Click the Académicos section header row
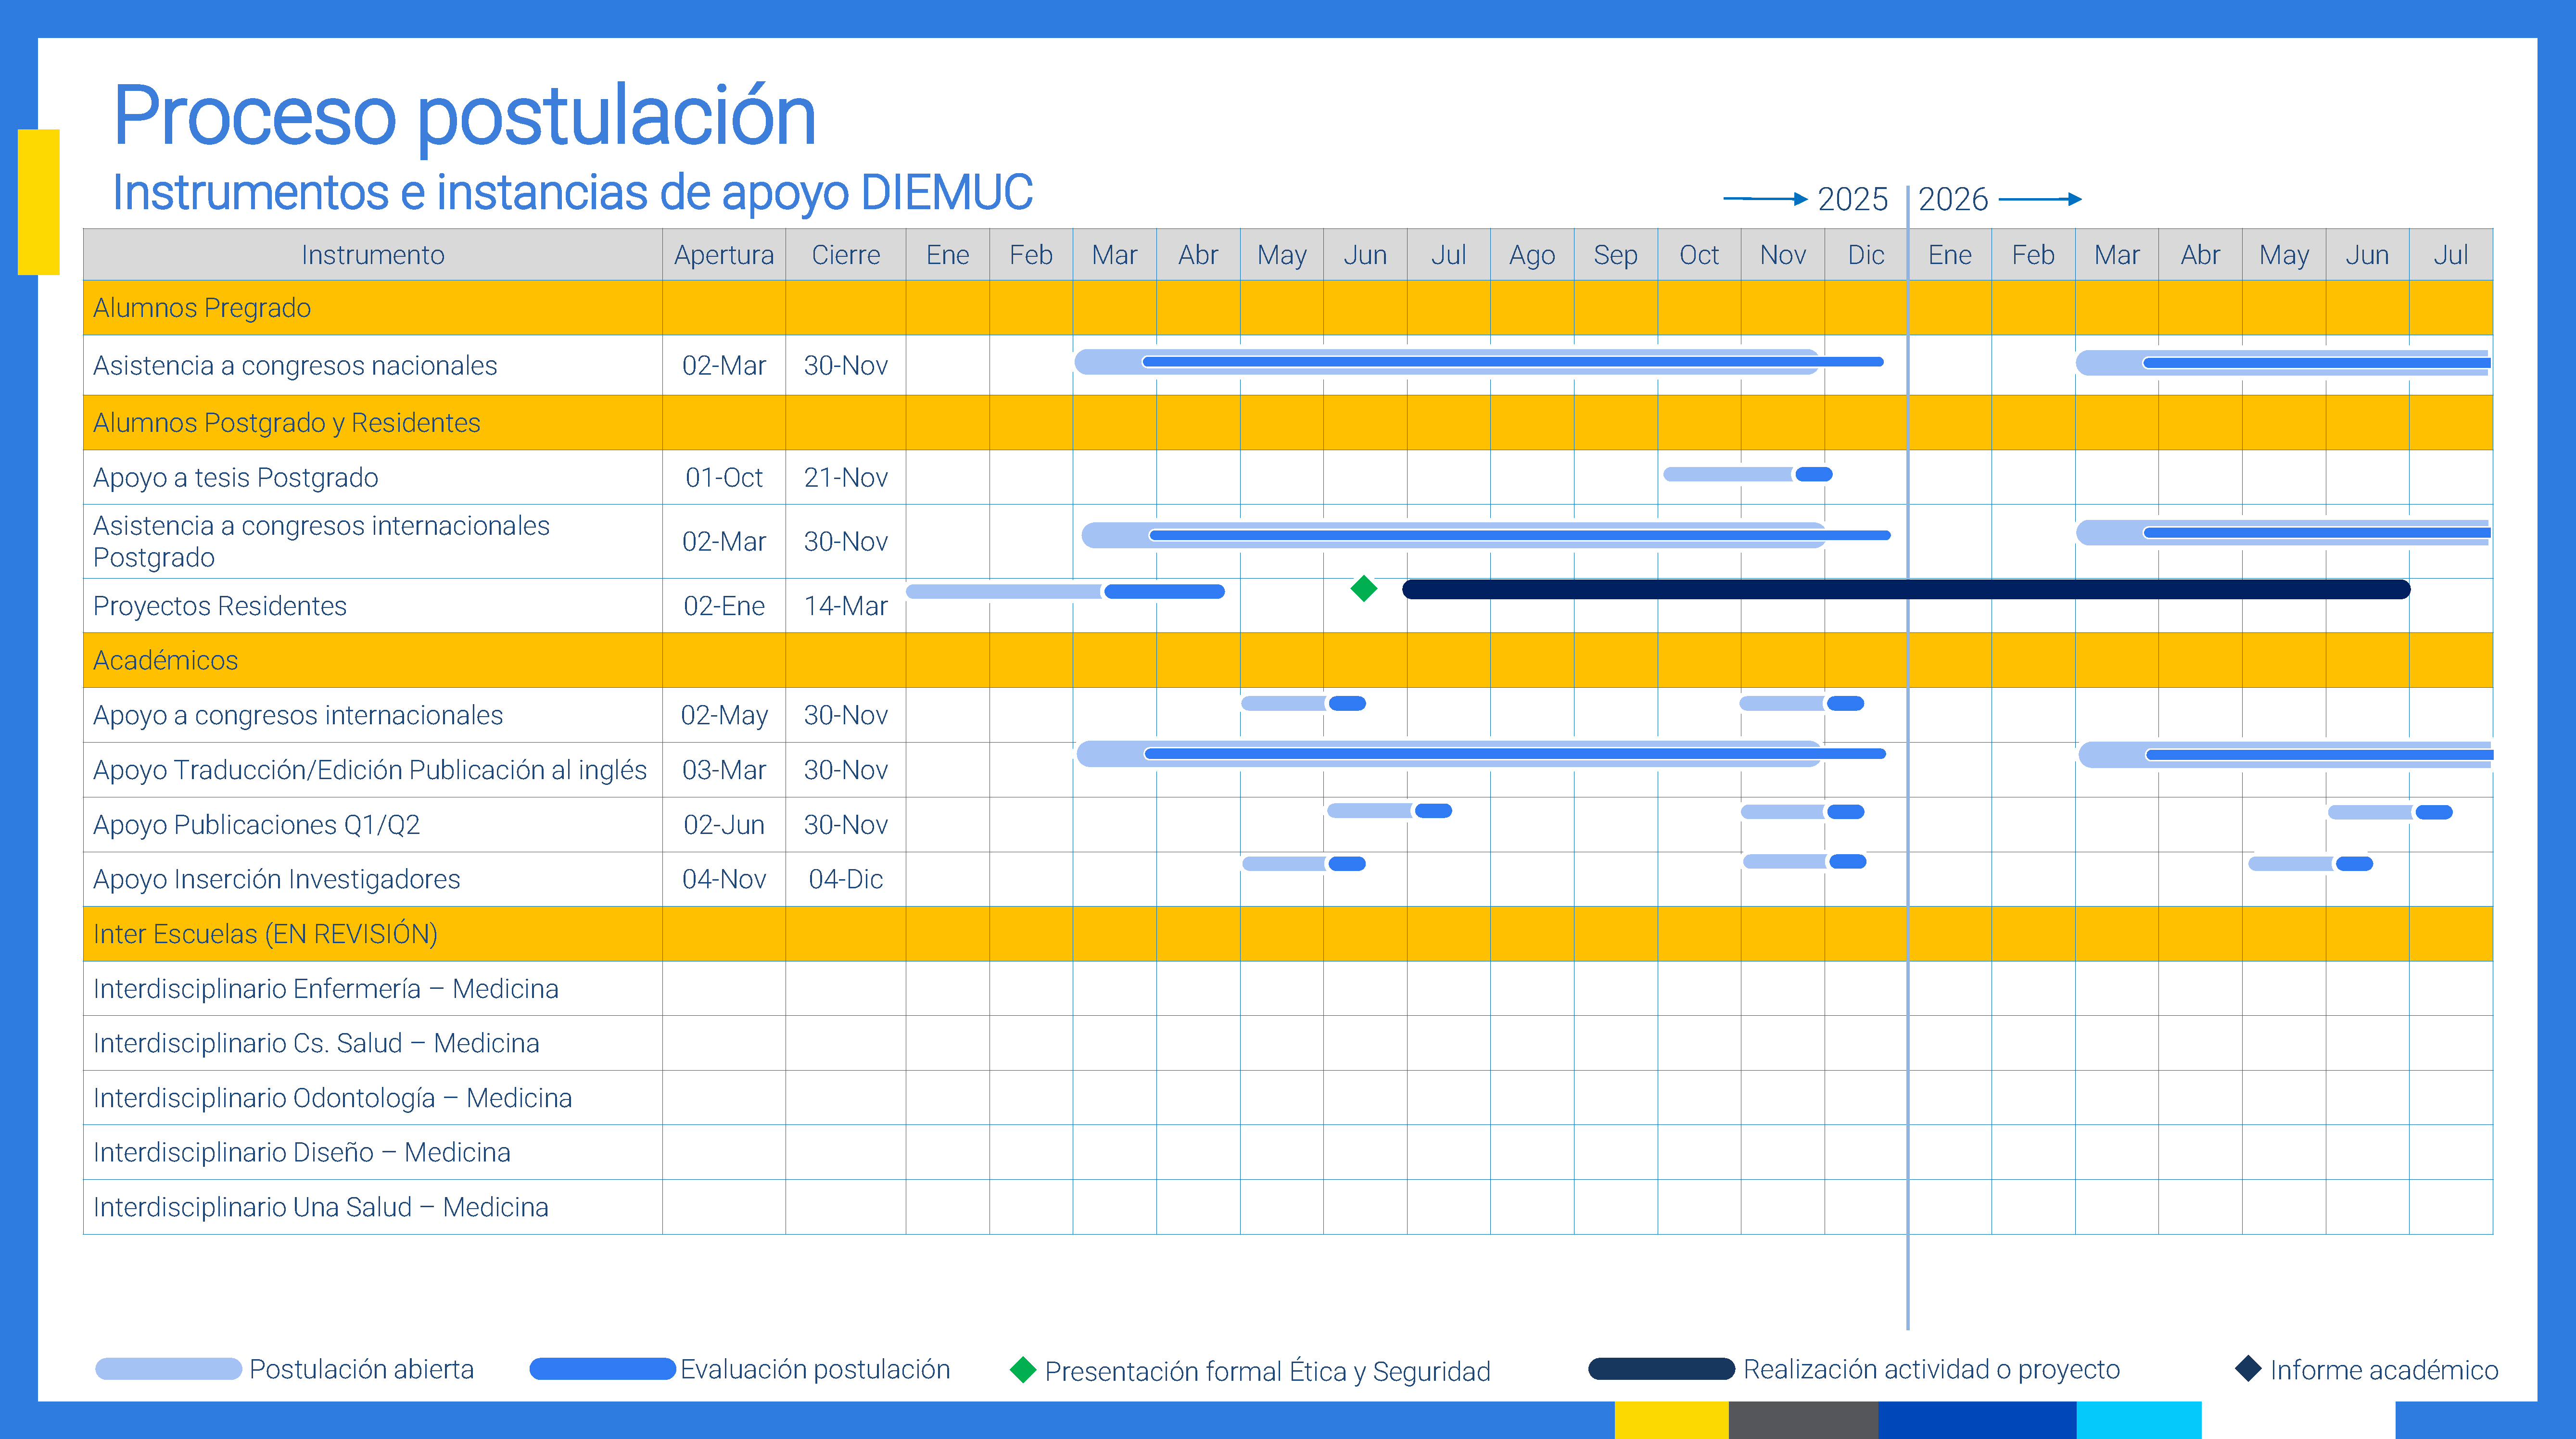This screenshot has width=2576, height=1439. (166, 660)
